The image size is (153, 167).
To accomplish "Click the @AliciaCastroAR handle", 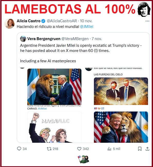I will [x=62, y=21].
